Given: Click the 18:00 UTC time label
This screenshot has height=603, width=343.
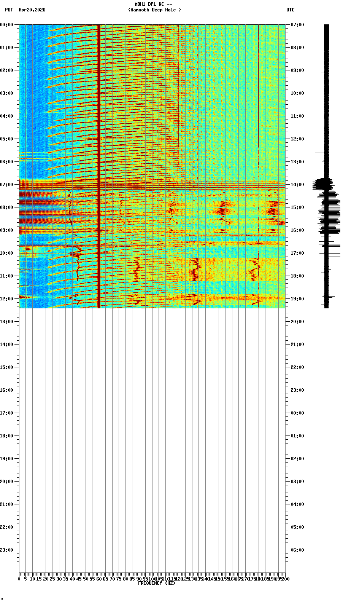Looking at the screenshot, I should coord(297,276).
